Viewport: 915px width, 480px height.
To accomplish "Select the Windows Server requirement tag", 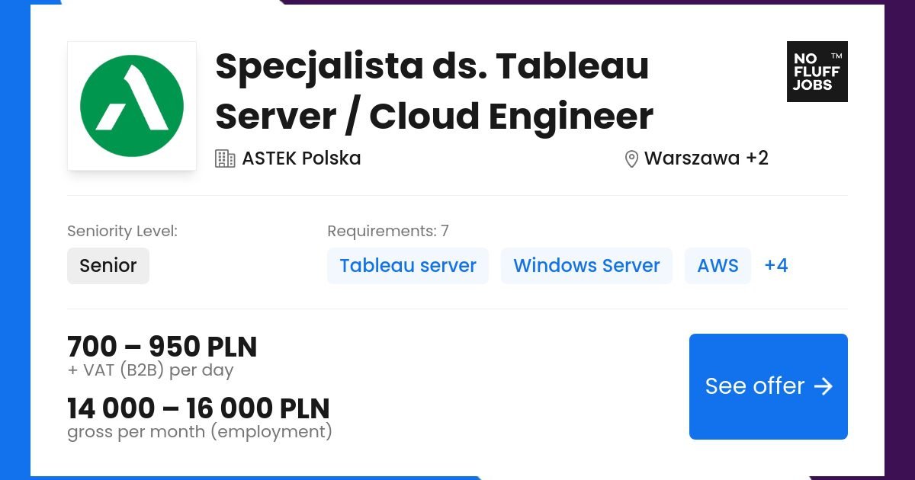I will (x=586, y=265).
